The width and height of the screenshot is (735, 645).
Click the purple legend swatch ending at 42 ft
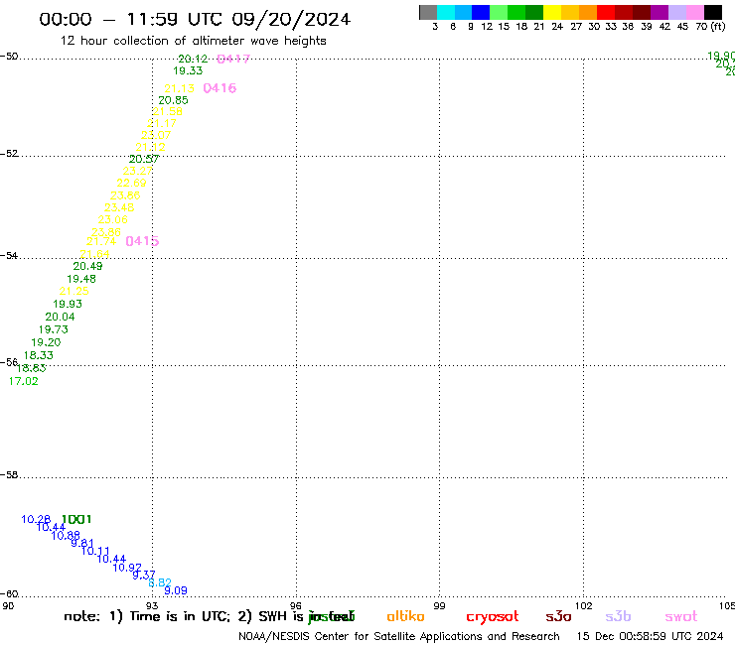[x=660, y=12]
